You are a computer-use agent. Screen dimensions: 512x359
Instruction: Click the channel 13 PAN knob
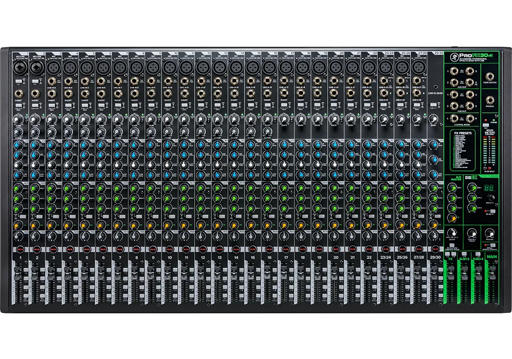click(x=217, y=236)
